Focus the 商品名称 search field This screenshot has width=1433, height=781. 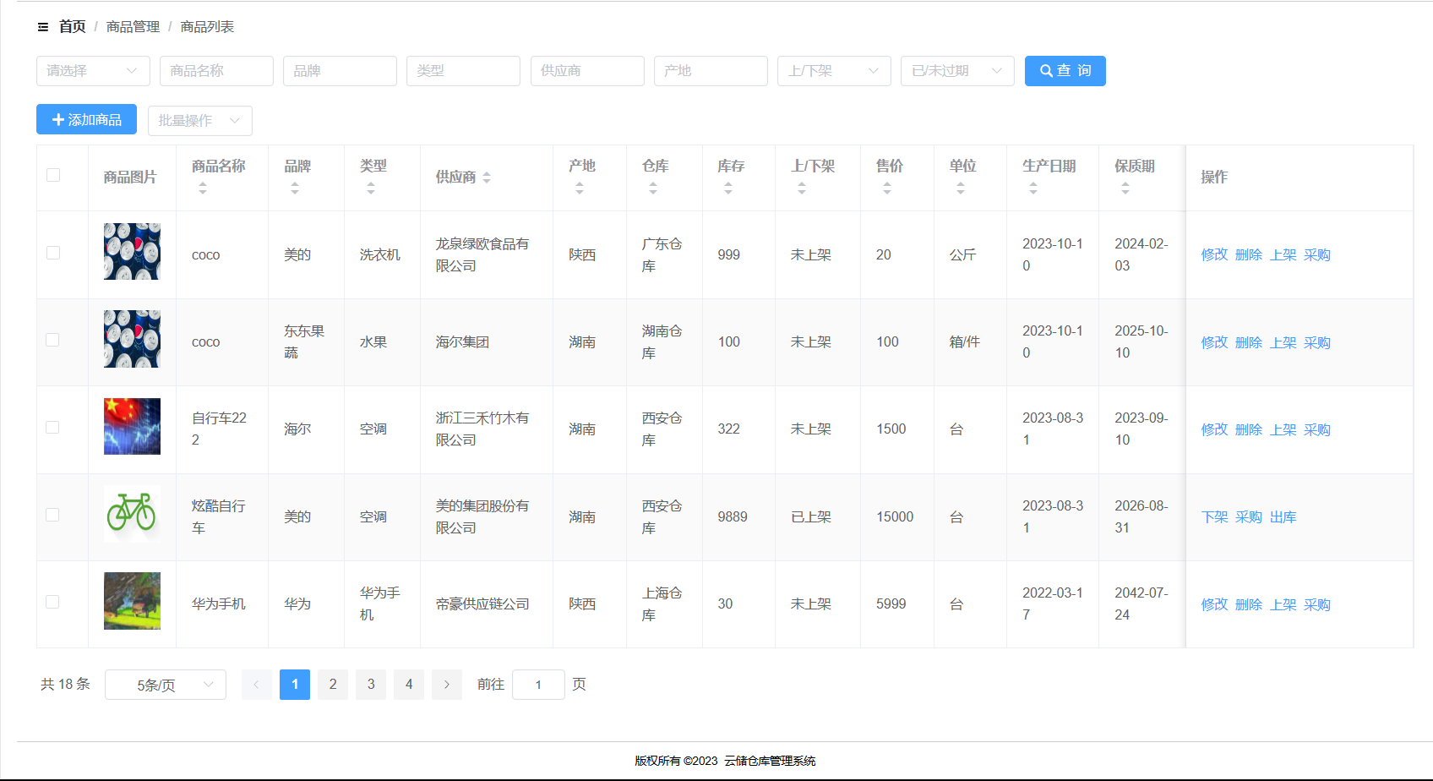click(216, 71)
